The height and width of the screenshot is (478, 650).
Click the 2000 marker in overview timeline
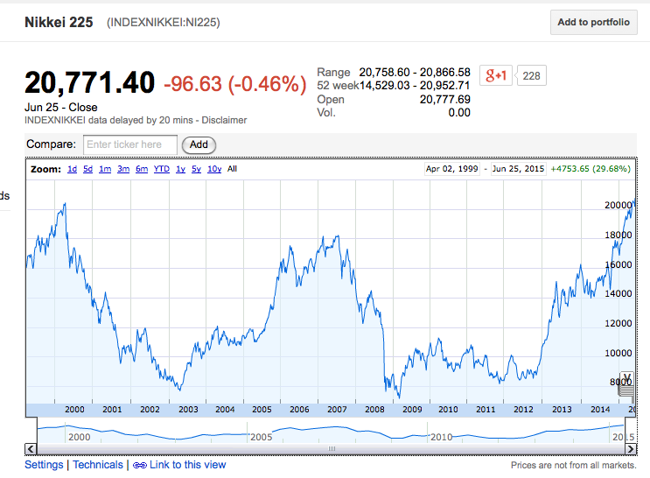(80, 437)
